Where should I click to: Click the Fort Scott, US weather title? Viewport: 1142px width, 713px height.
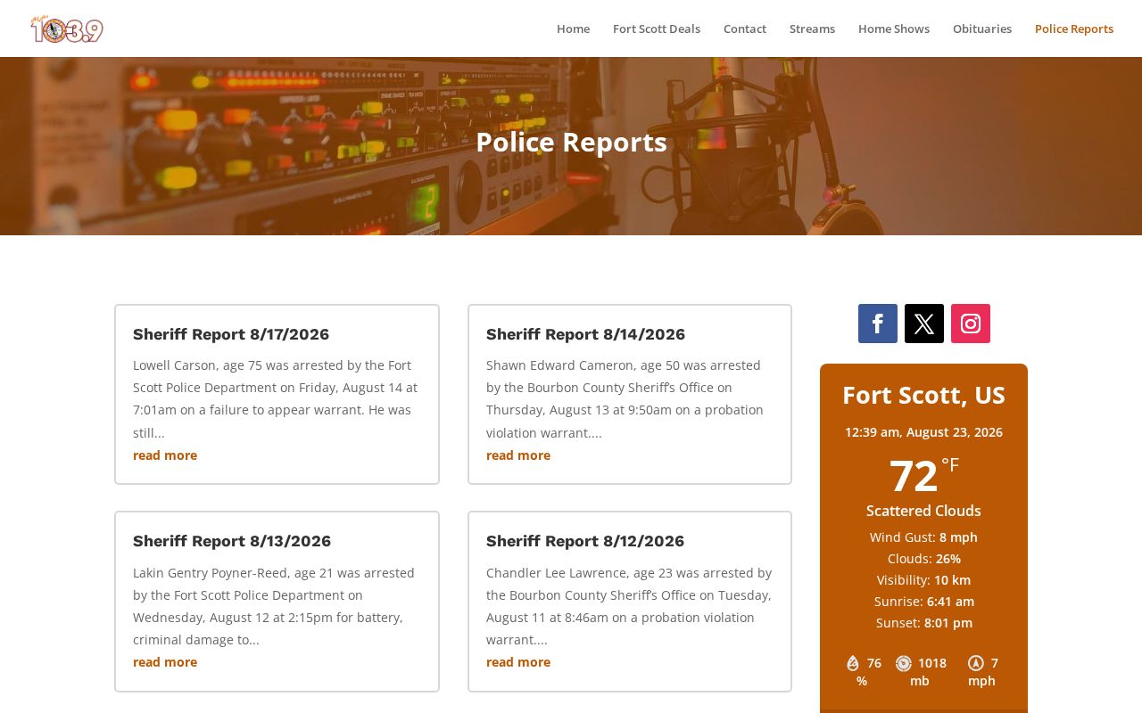click(923, 395)
